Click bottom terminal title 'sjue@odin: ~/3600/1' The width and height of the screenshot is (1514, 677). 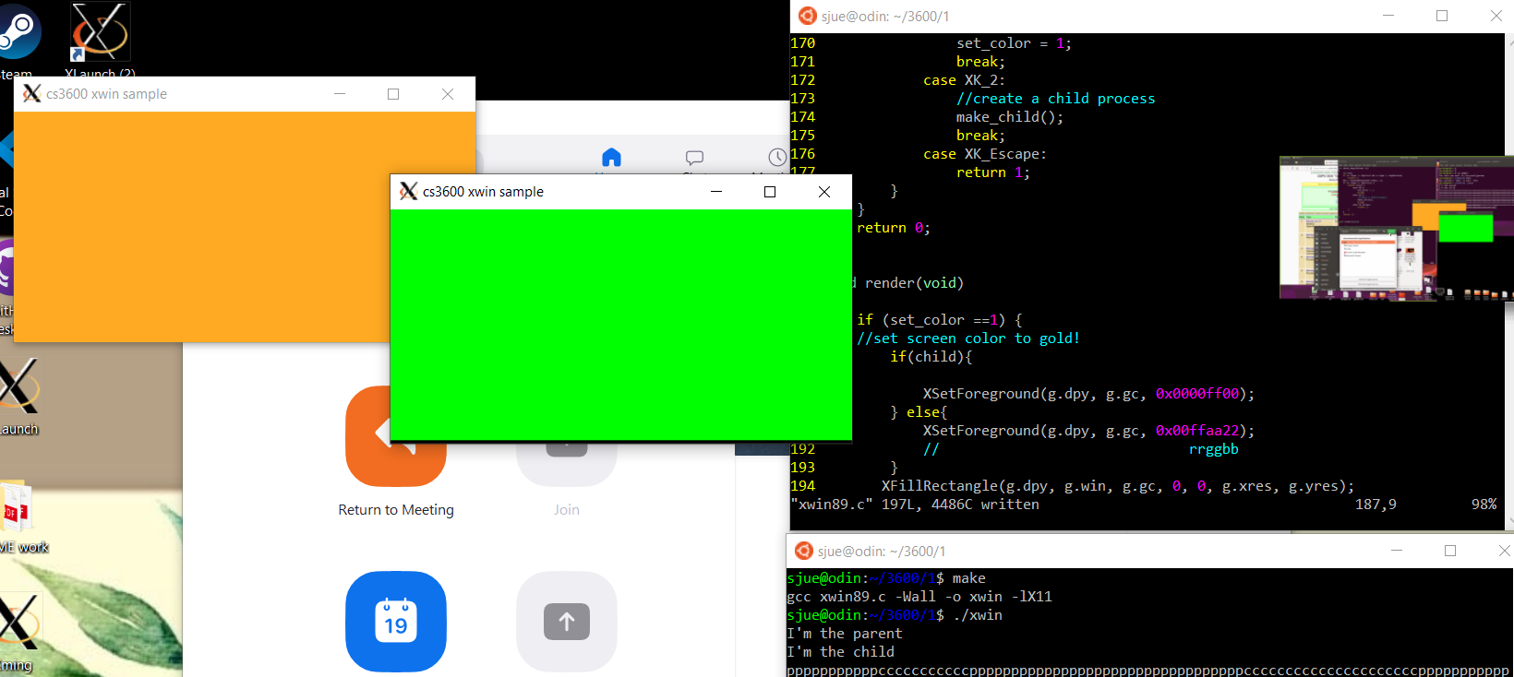[882, 552]
